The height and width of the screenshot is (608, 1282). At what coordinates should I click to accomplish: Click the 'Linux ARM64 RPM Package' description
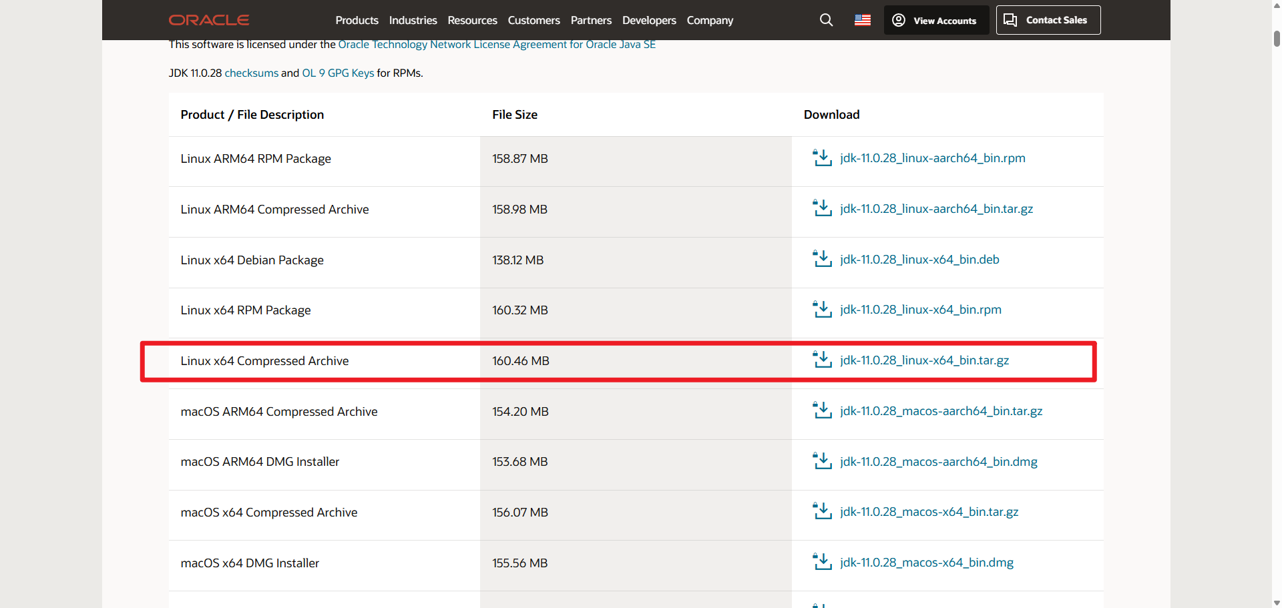coord(256,159)
